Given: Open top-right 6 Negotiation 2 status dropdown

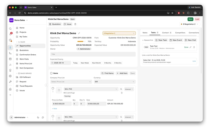Looking at the screenshot, I should click(190, 24).
